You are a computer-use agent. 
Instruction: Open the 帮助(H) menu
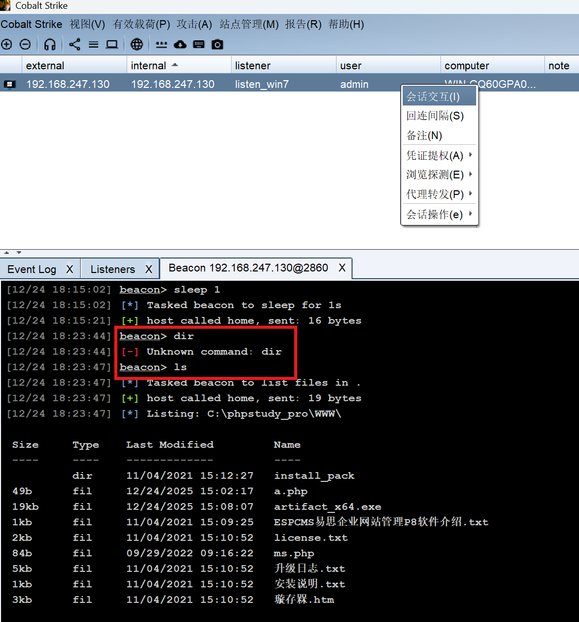346,24
